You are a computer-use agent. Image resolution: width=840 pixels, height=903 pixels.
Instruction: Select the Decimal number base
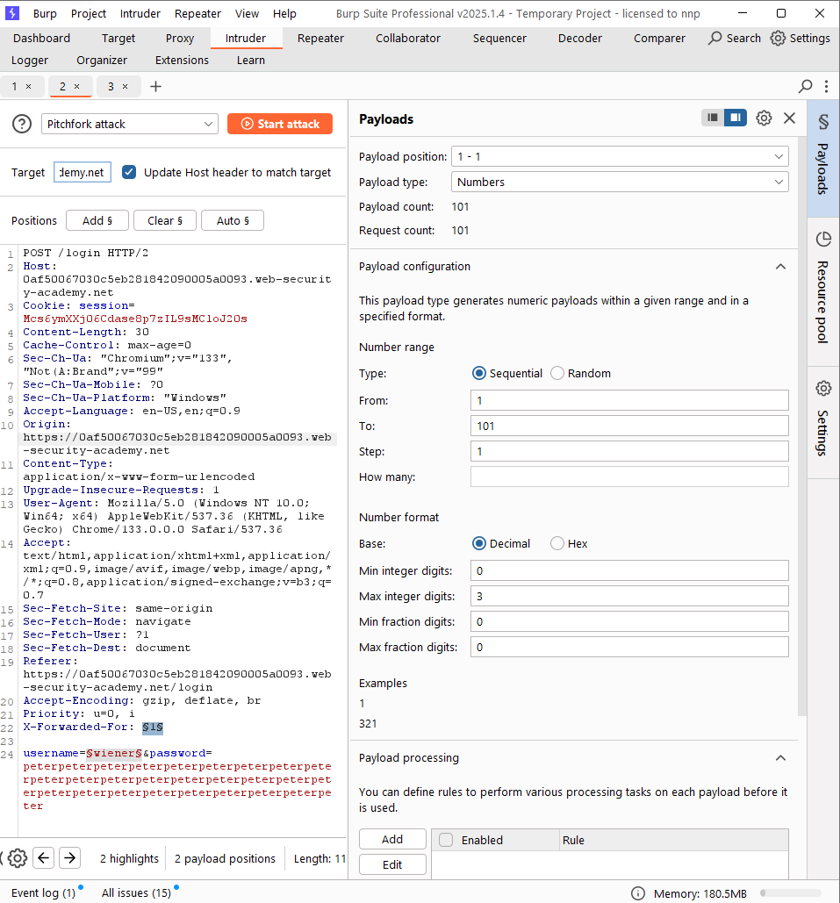478,544
